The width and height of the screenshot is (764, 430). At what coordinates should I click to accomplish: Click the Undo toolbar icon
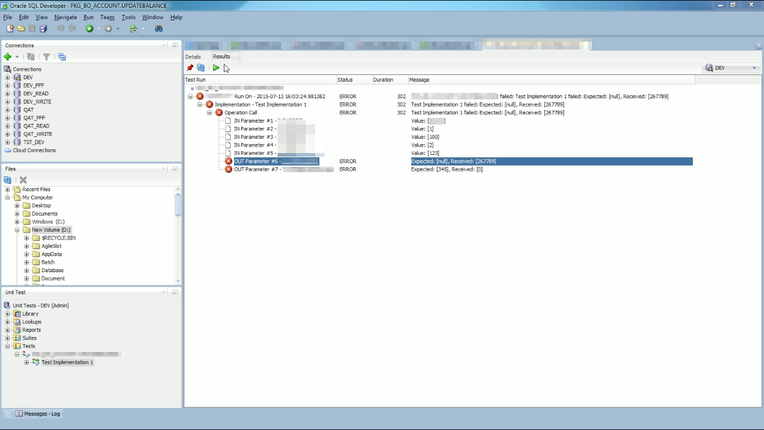point(61,29)
